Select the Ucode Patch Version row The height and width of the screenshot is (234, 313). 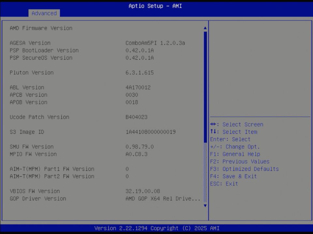coord(39,117)
